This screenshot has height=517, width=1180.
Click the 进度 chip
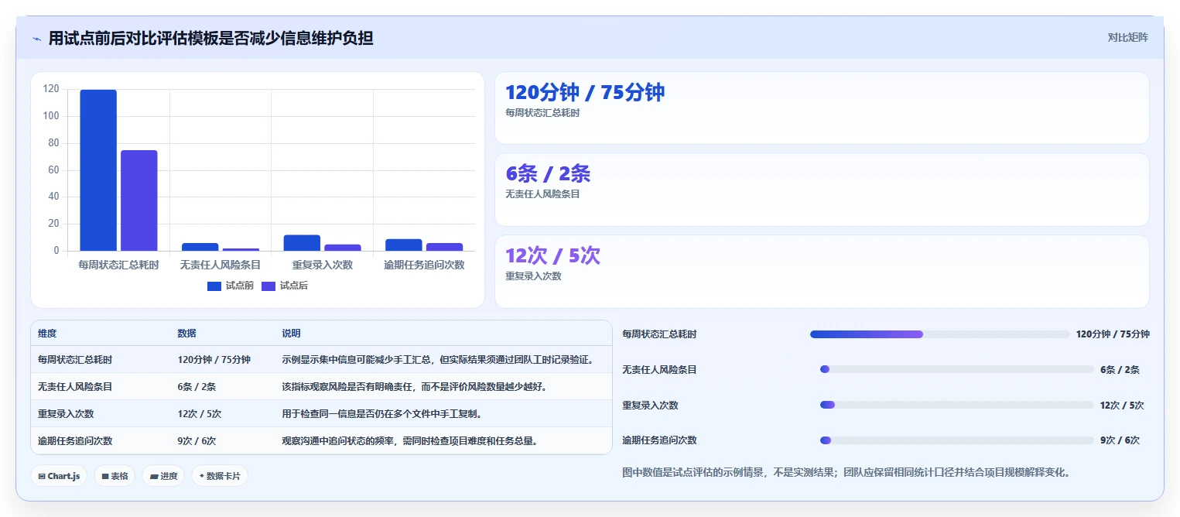click(x=163, y=476)
